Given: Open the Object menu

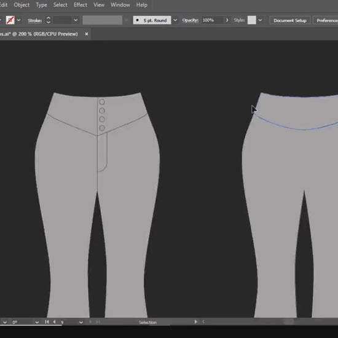Looking at the screenshot, I should pyautogui.click(x=22, y=5).
